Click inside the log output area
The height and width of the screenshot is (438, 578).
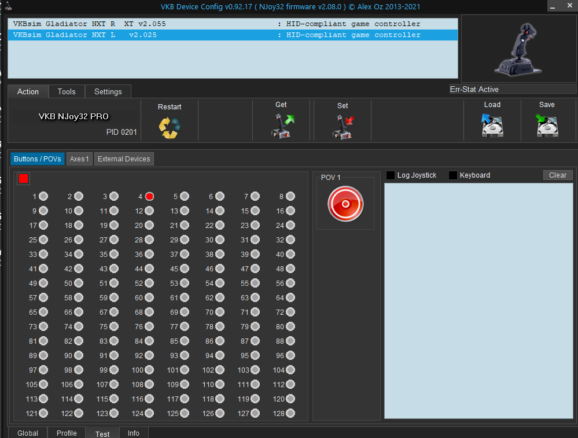[478, 301]
